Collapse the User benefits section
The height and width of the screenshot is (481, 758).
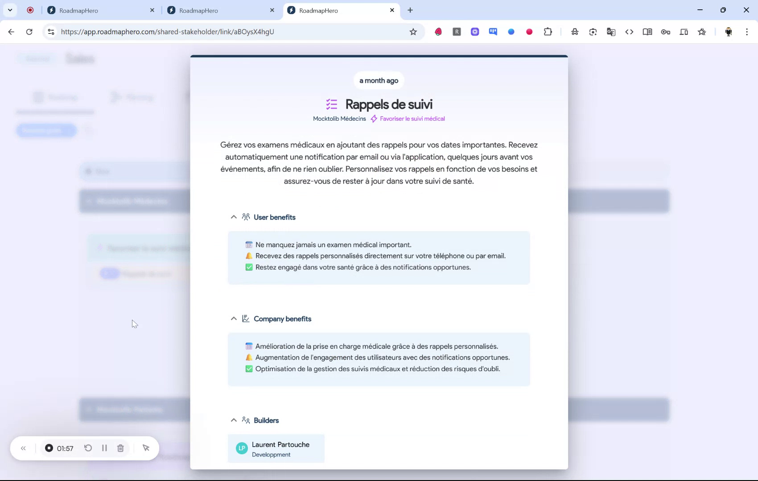[233, 217]
